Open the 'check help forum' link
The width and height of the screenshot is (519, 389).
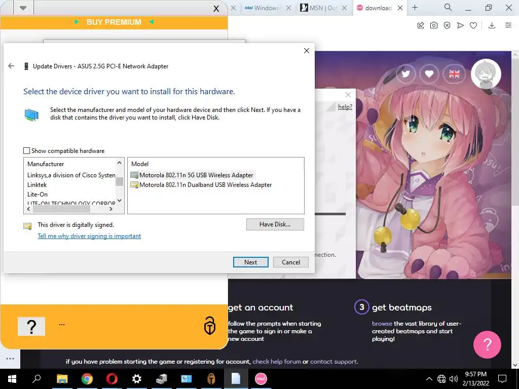[x=277, y=362]
